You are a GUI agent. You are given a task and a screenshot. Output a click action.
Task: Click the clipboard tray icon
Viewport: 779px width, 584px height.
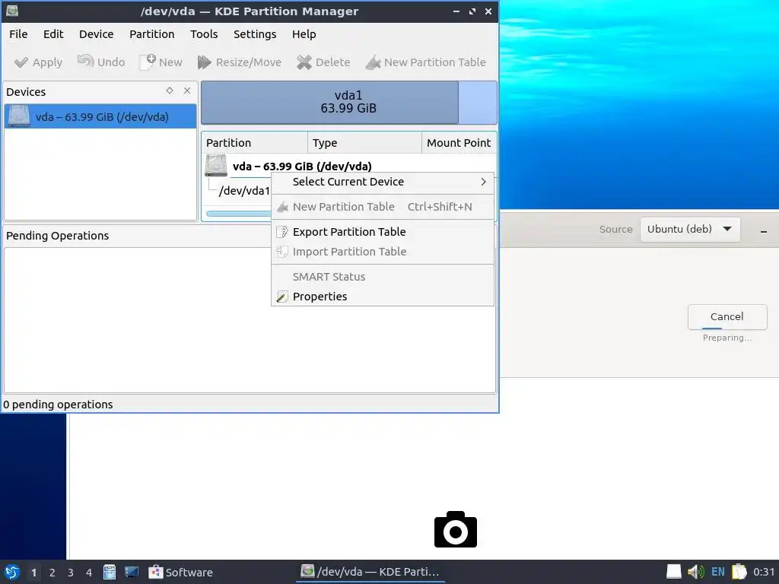(739, 572)
